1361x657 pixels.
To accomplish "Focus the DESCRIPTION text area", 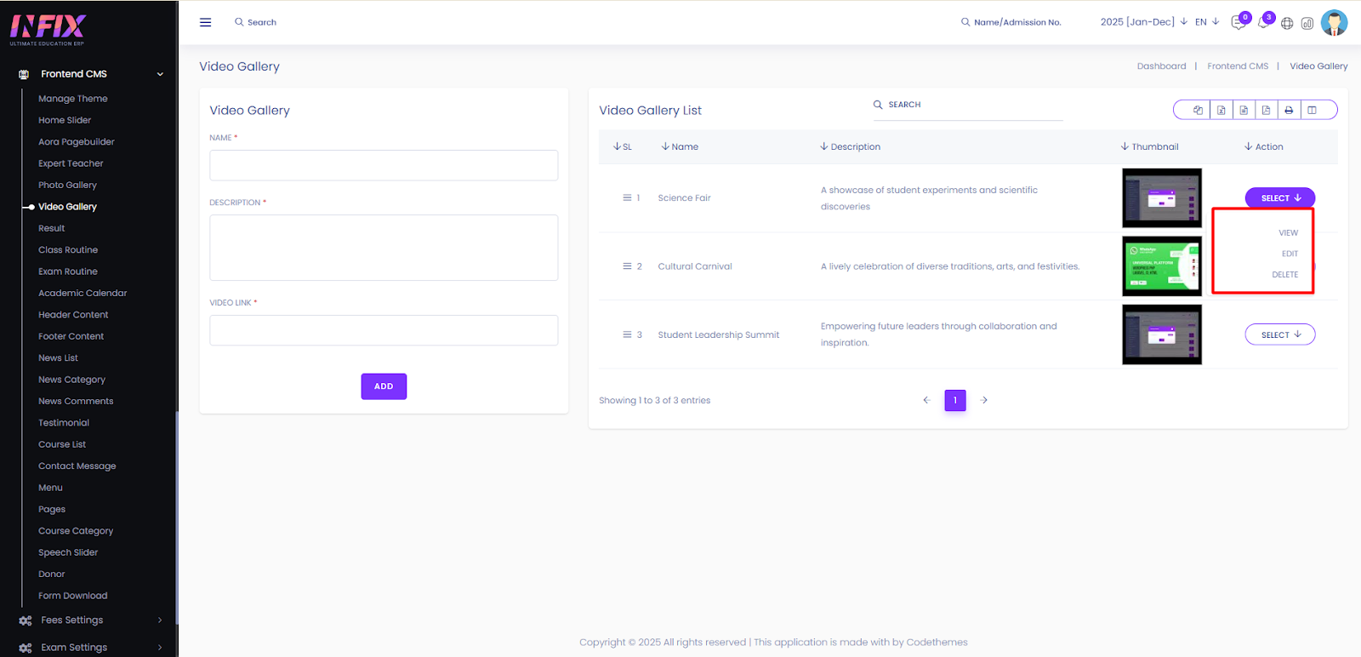I will pos(384,248).
